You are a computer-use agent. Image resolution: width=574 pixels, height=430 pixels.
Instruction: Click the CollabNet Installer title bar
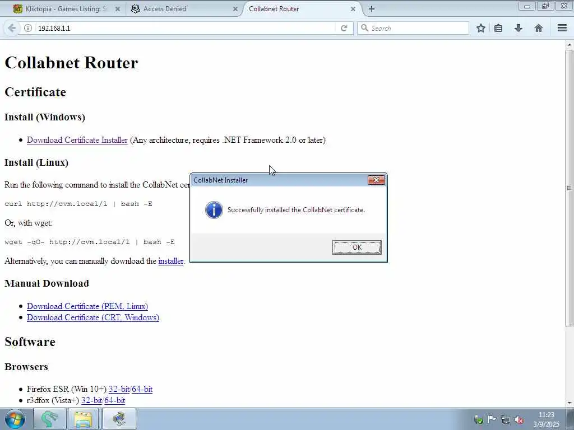click(278, 180)
